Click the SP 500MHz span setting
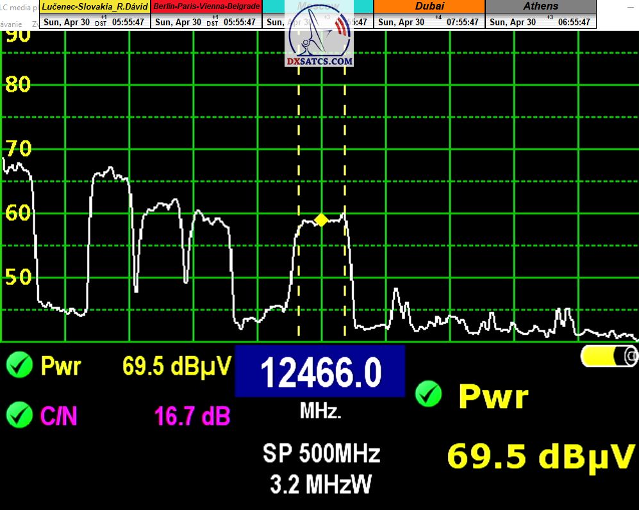The width and height of the screenshot is (639, 510). coord(321,454)
